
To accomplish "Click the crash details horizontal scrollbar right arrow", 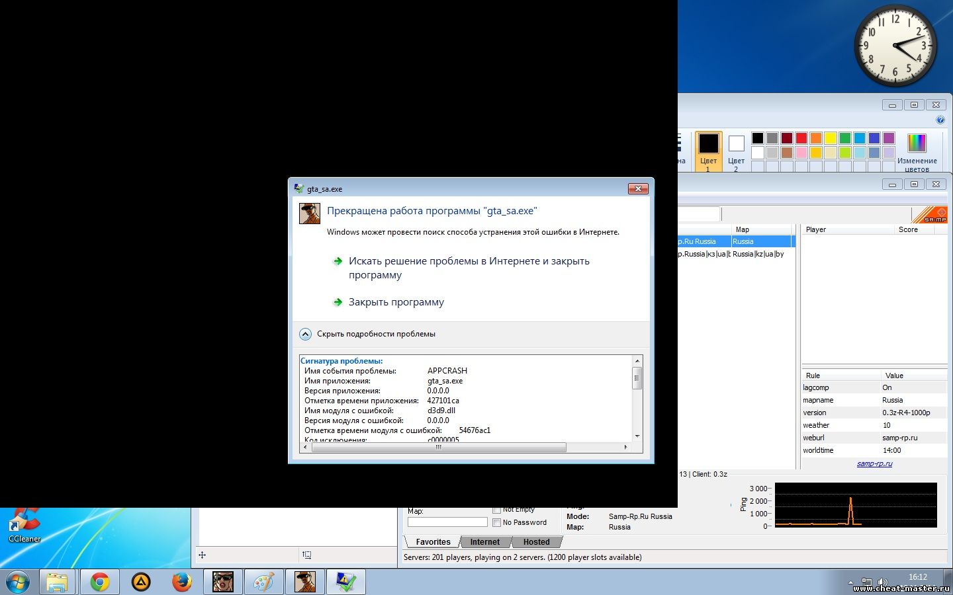I will coord(625,448).
